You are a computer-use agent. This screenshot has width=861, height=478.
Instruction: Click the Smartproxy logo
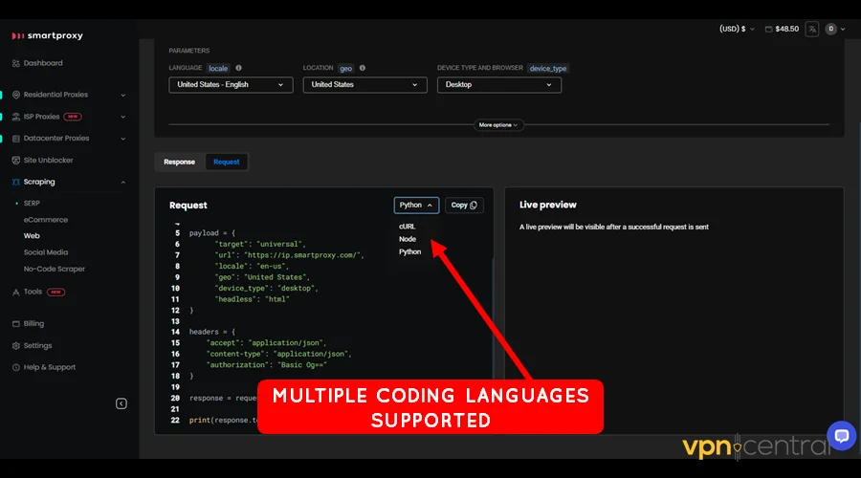click(47, 35)
